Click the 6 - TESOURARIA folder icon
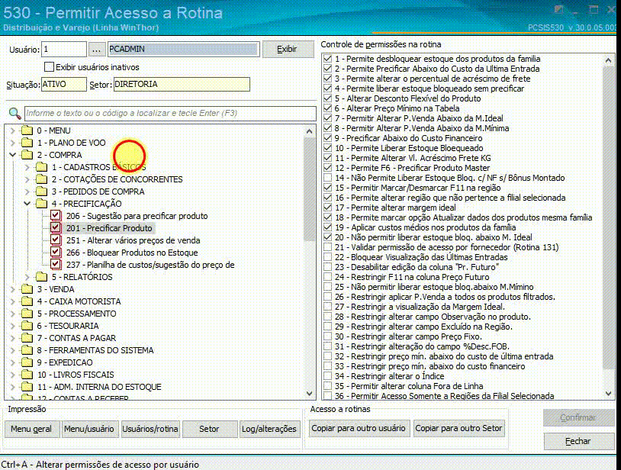The image size is (621, 470). [x=27, y=327]
